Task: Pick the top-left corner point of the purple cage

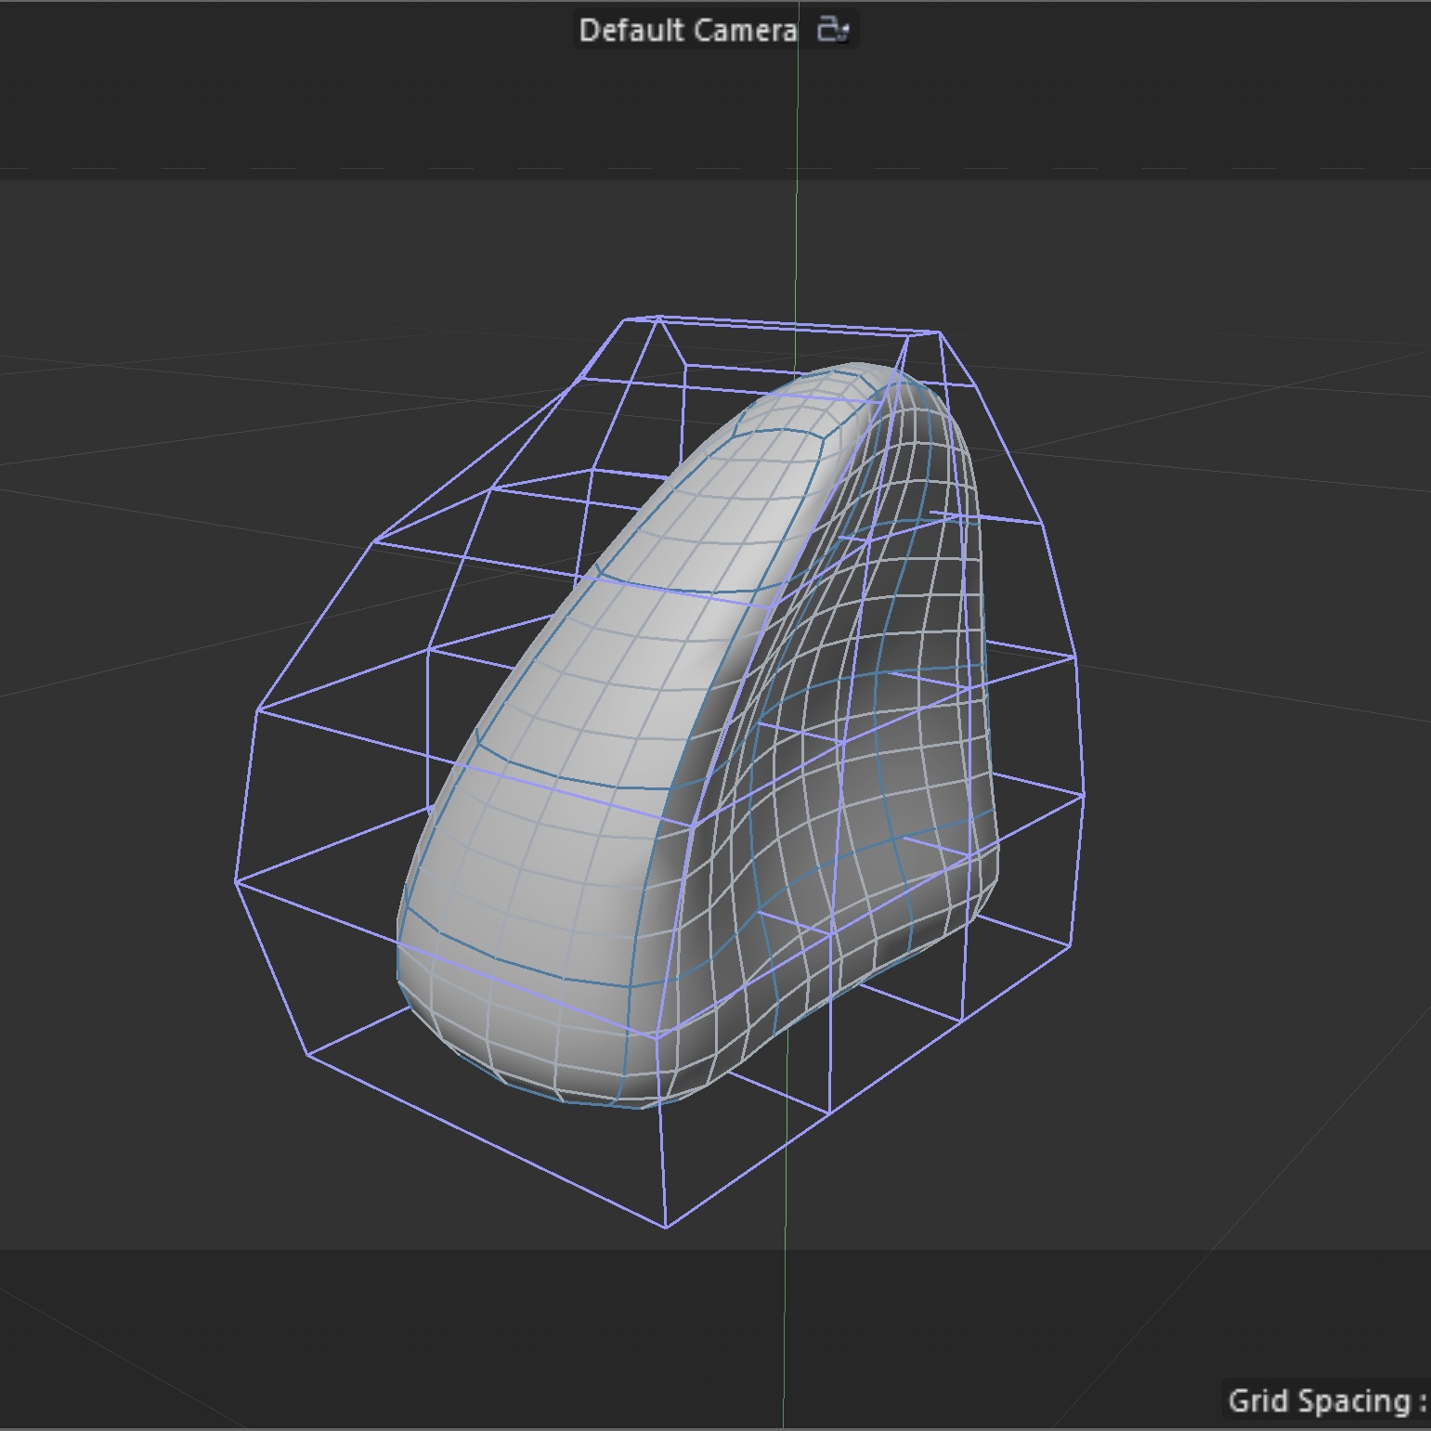Action: pos(626,319)
